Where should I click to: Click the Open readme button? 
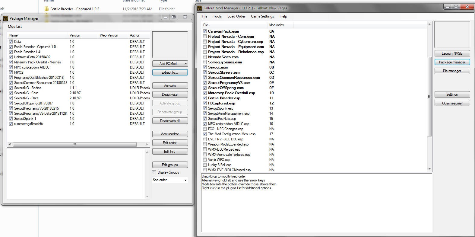[x=452, y=103]
